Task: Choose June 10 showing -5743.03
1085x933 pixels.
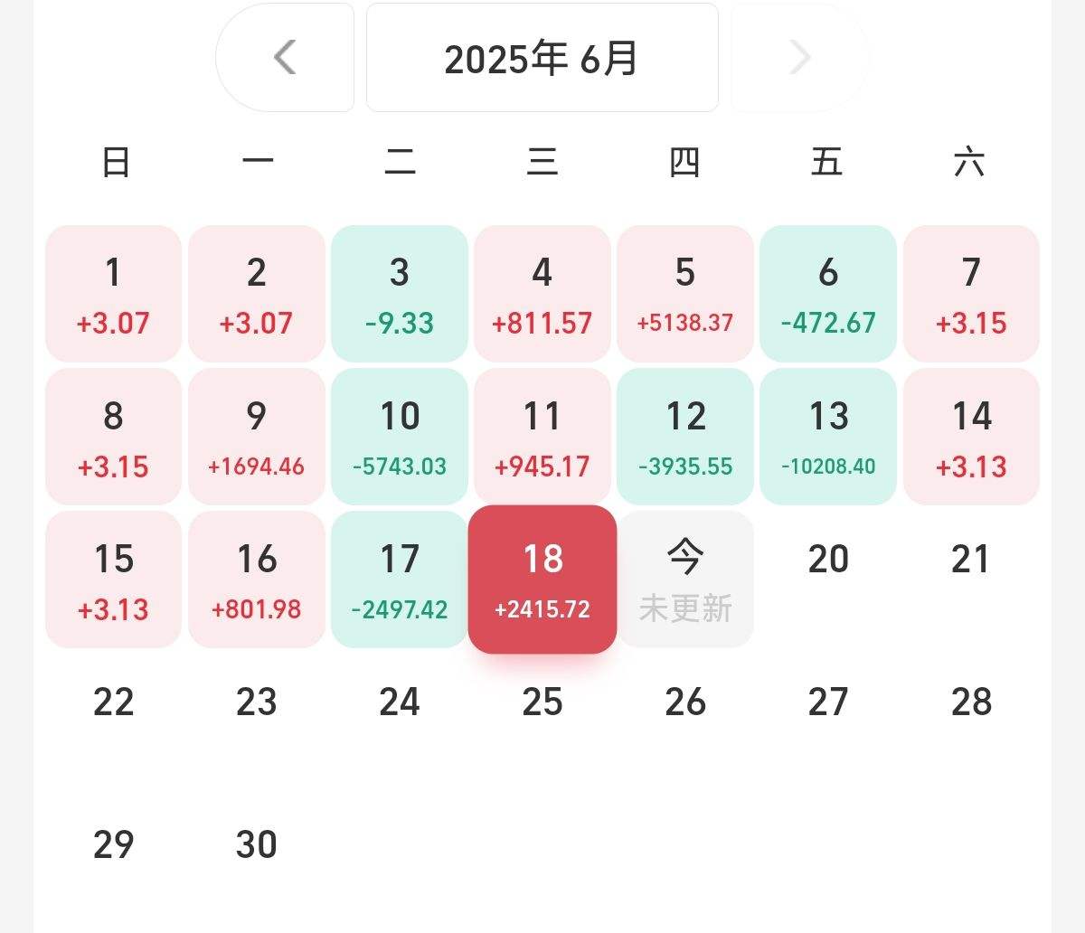Action: [400, 437]
